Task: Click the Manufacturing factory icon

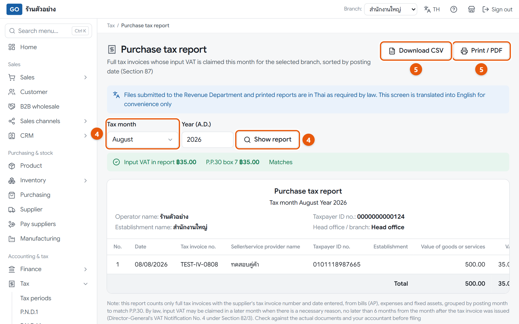Action: (12, 239)
